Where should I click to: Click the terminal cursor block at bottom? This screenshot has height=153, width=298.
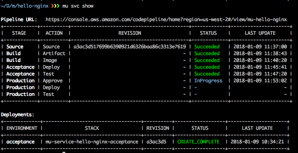64,152
